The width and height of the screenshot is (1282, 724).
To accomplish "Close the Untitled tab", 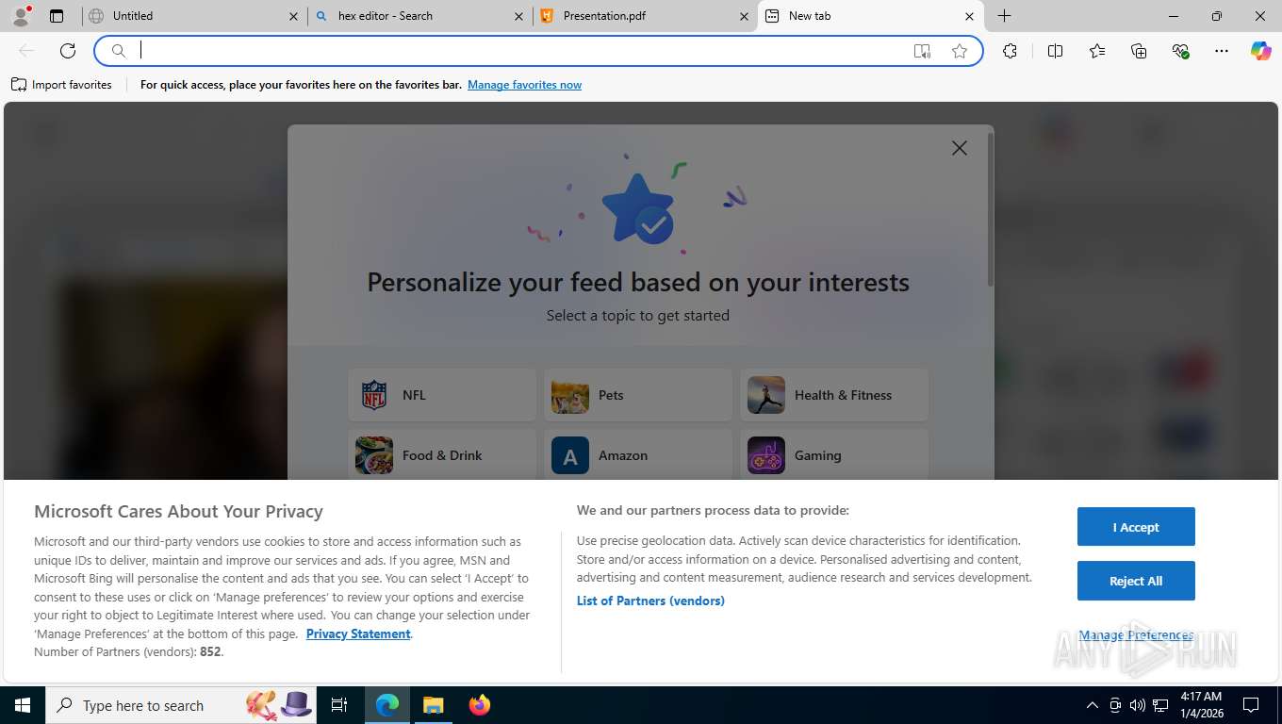I will pos(294,16).
